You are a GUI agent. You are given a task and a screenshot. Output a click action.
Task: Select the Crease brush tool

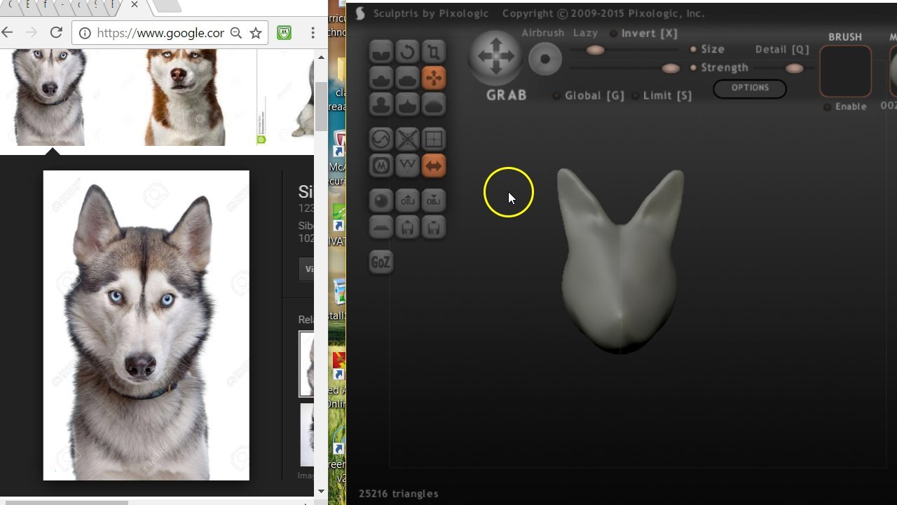[x=381, y=52]
